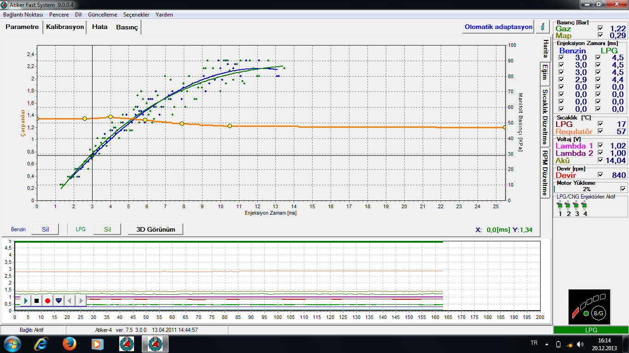Toggle the Devir rpm checkbox
The width and height of the screenshot is (629, 353).
600,175
